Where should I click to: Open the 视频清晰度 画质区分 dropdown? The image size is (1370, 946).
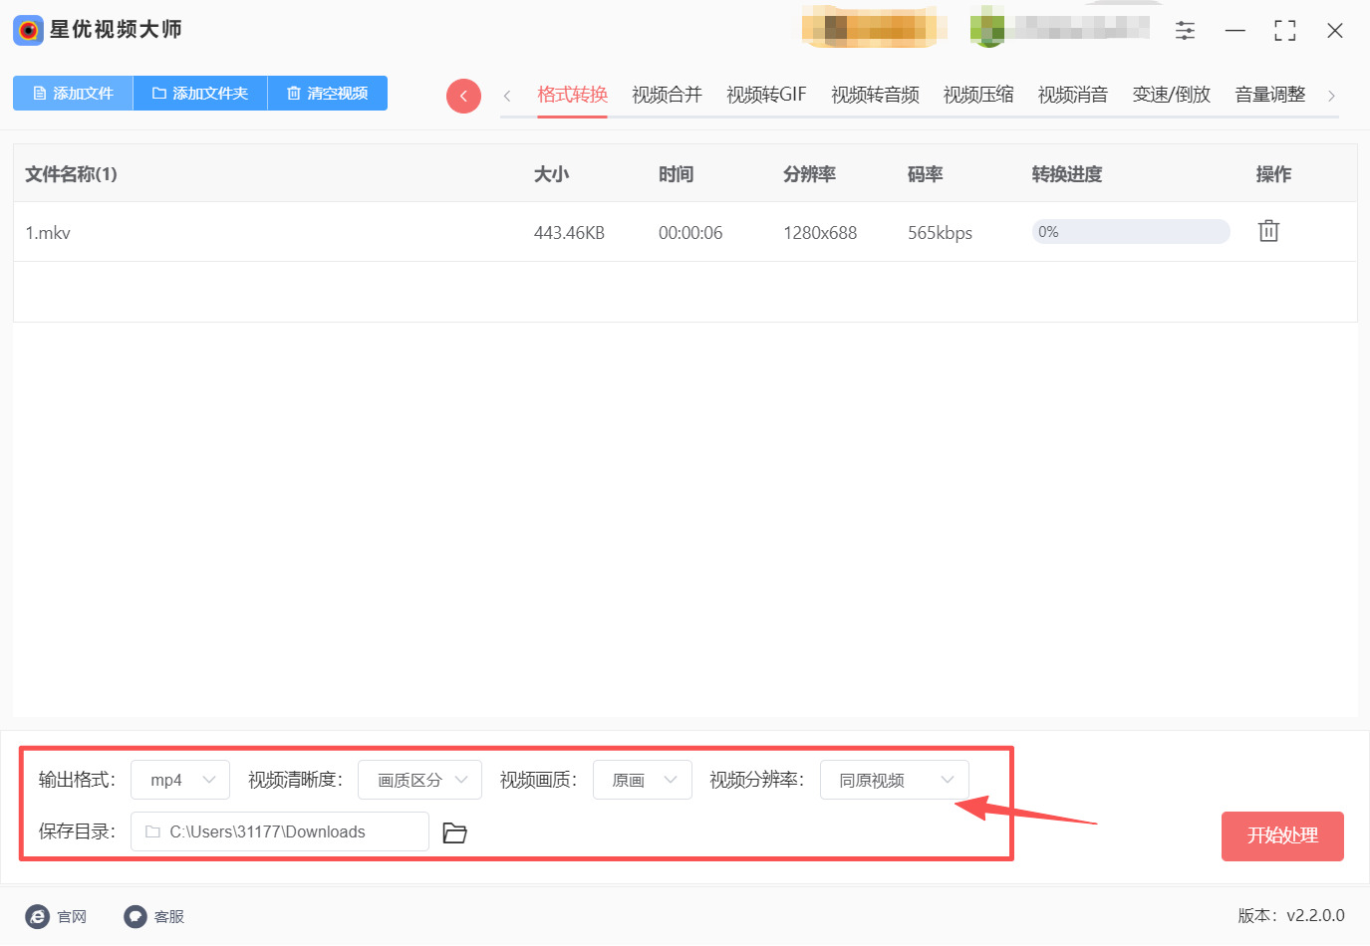419,780
